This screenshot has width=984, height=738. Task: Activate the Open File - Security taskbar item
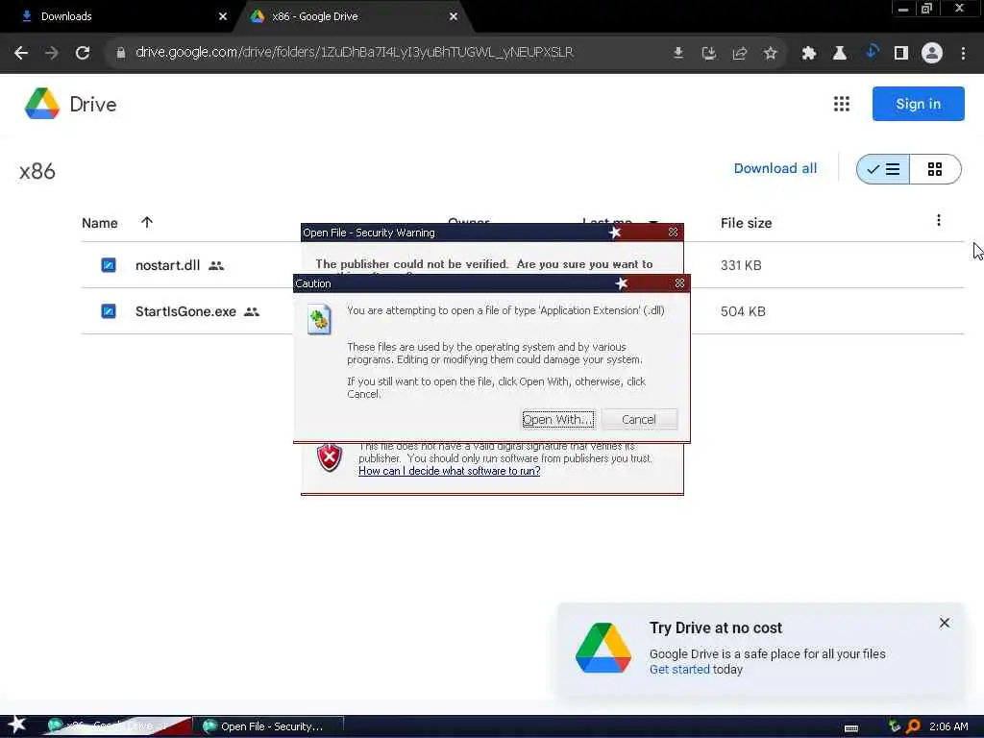(270, 726)
